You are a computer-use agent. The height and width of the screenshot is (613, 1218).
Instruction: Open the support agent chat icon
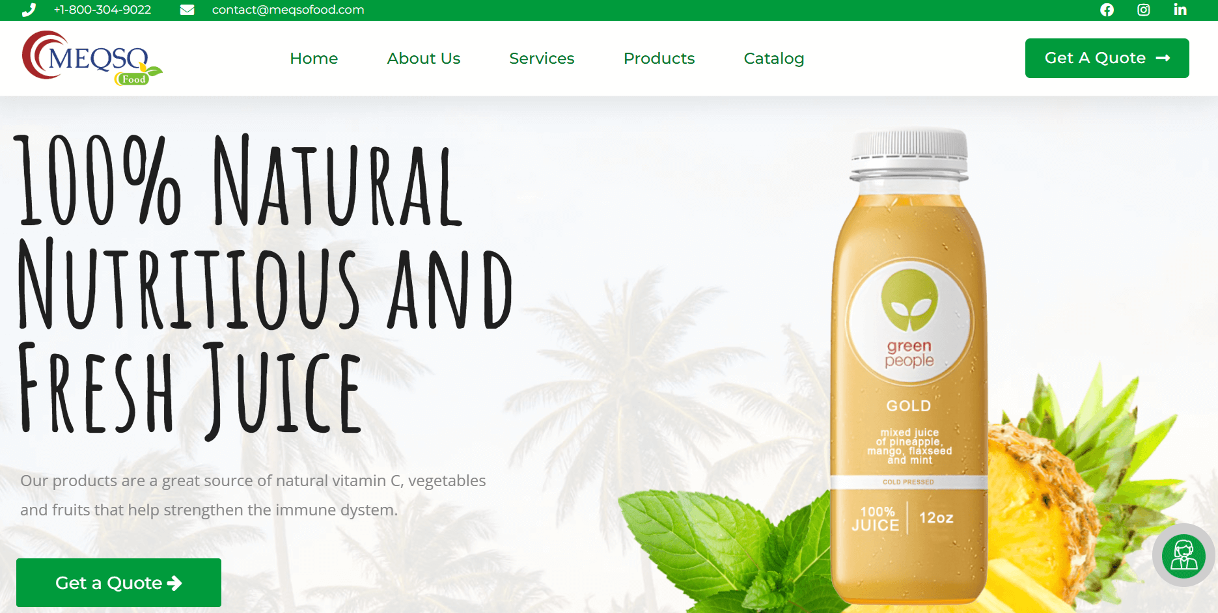click(1183, 556)
